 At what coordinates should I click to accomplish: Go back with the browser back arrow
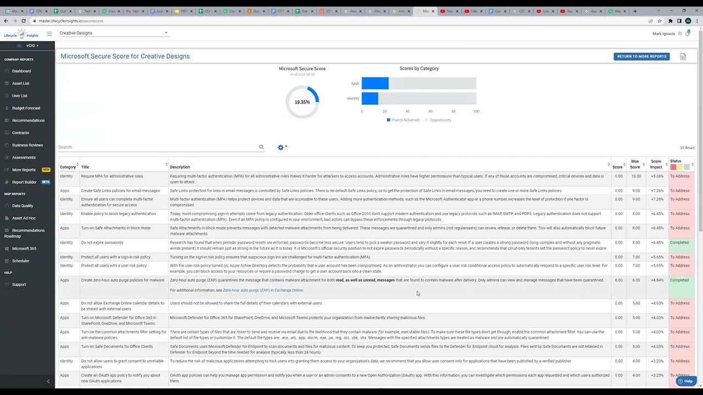tap(6, 21)
